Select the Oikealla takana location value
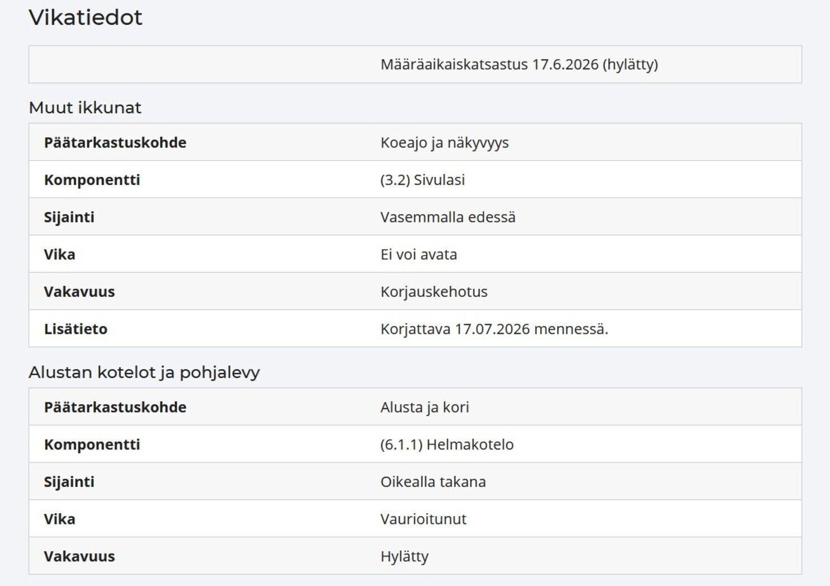Image resolution: width=830 pixels, height=586 pixels. click(433, 482)
